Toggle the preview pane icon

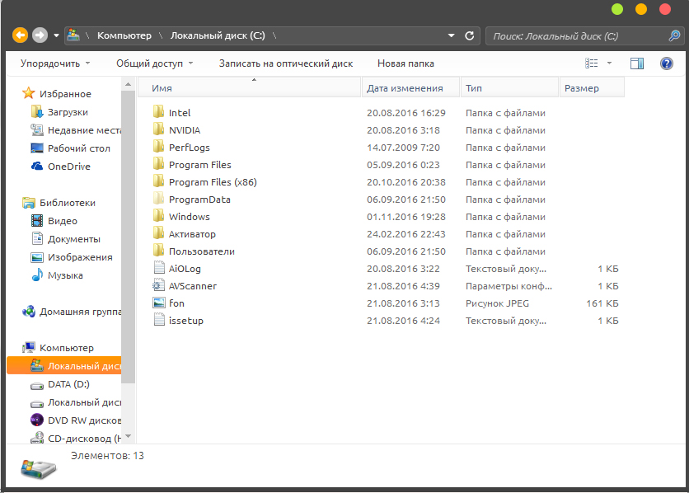(636, 63)
